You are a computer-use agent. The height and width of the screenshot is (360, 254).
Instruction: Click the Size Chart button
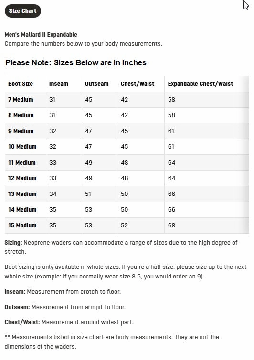tap(23, 11)
